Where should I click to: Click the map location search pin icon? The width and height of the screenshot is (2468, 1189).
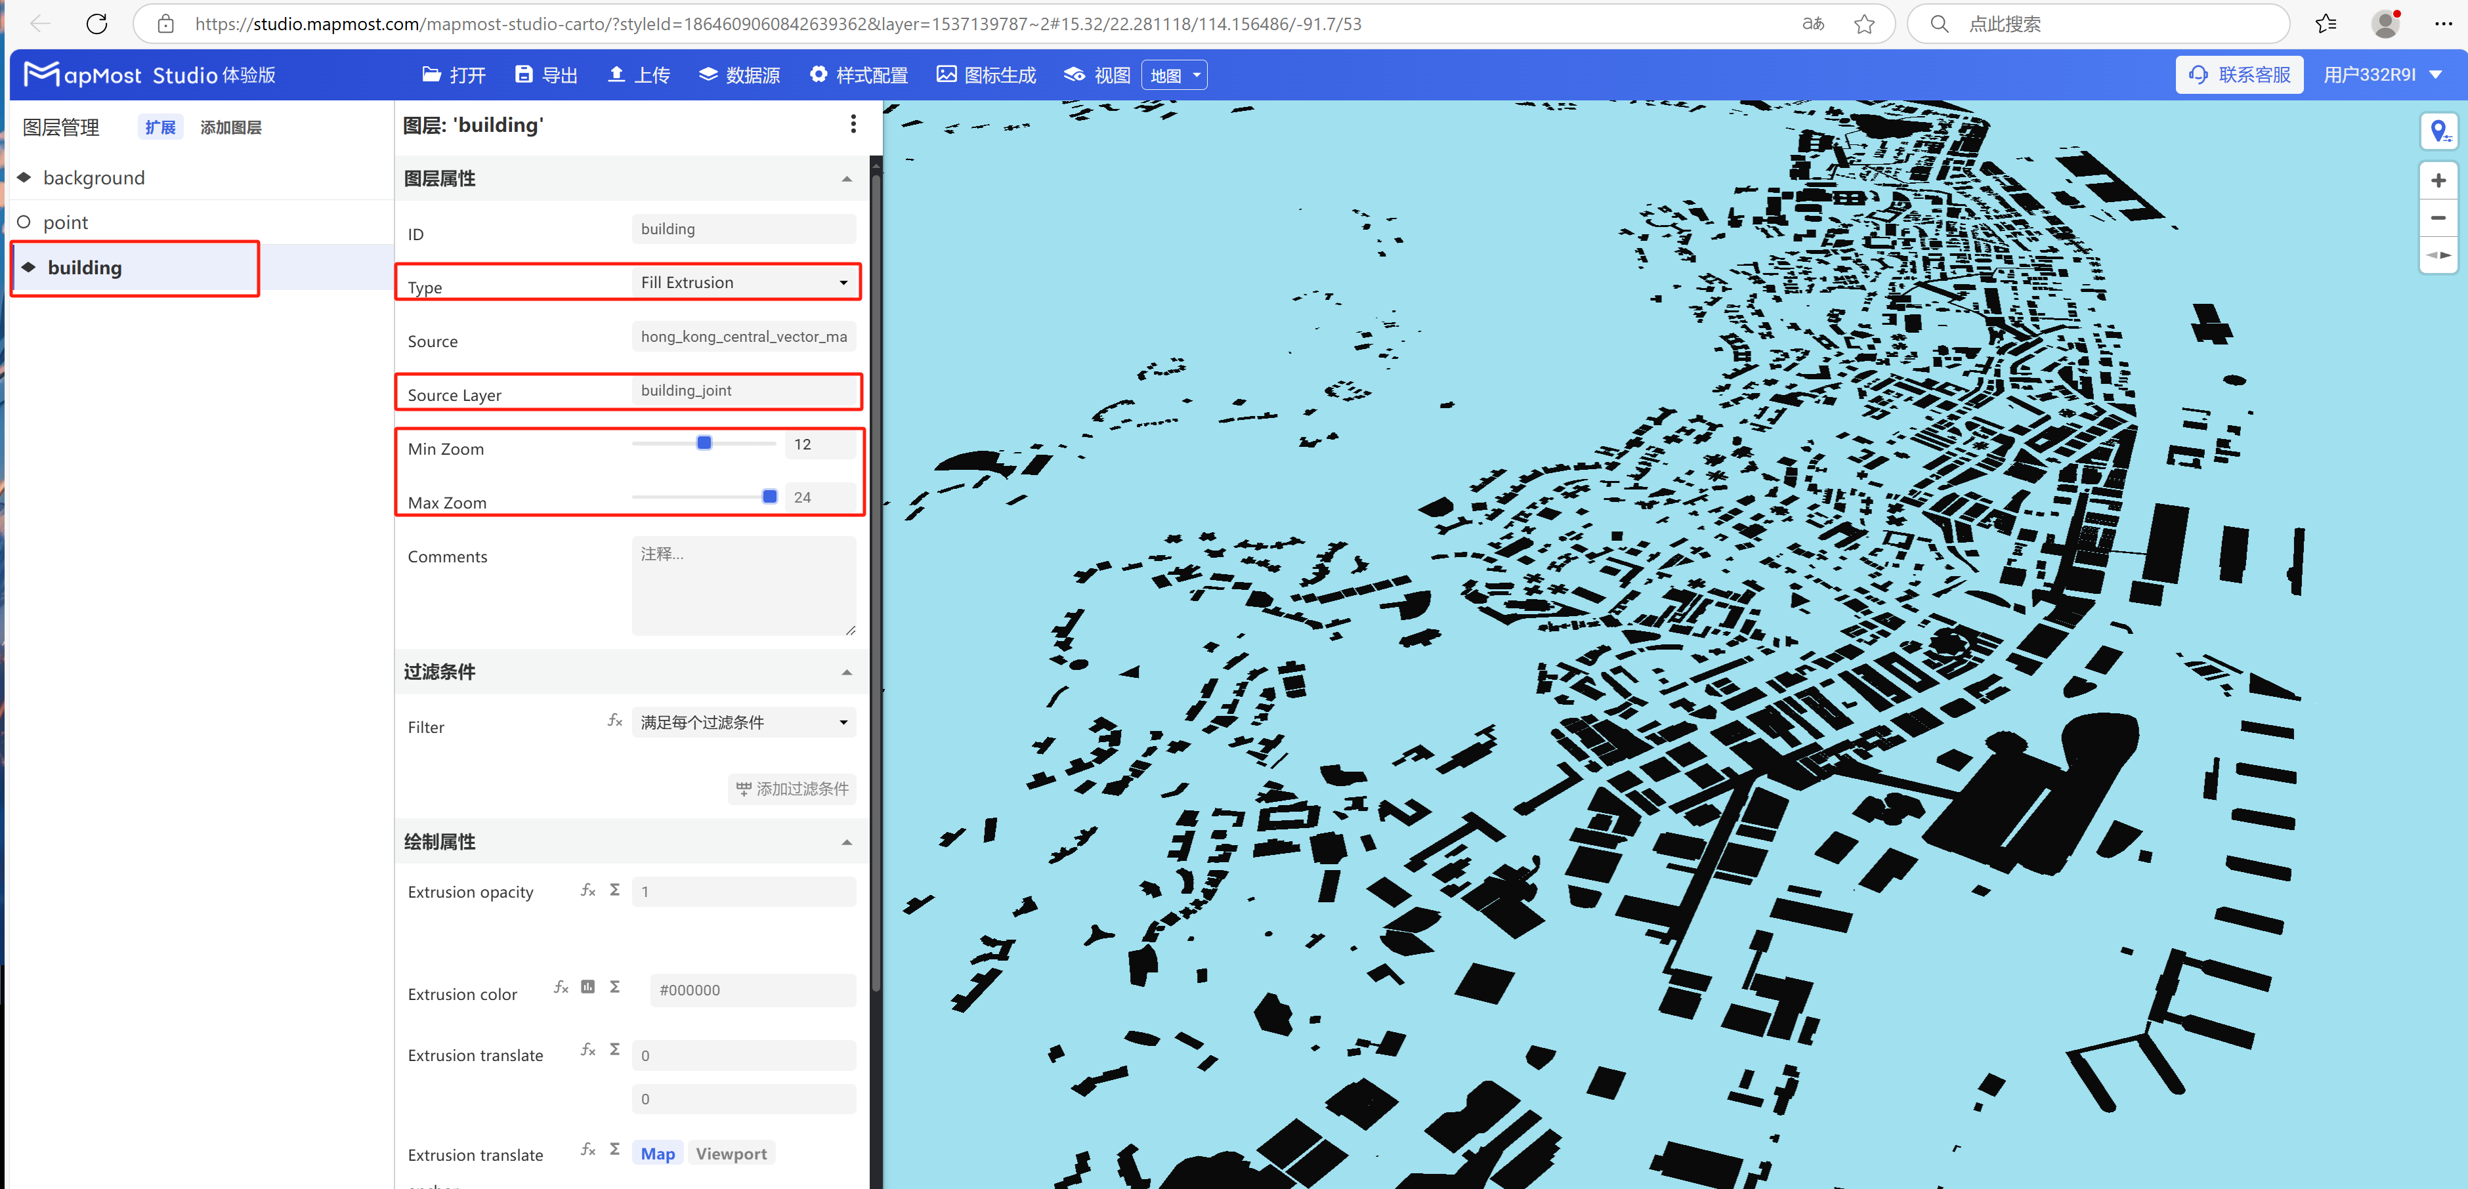(2437, 131)
